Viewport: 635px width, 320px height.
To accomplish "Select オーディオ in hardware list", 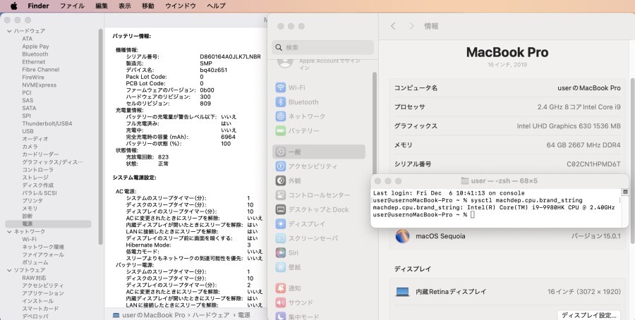I will click(x=35, y=139).
